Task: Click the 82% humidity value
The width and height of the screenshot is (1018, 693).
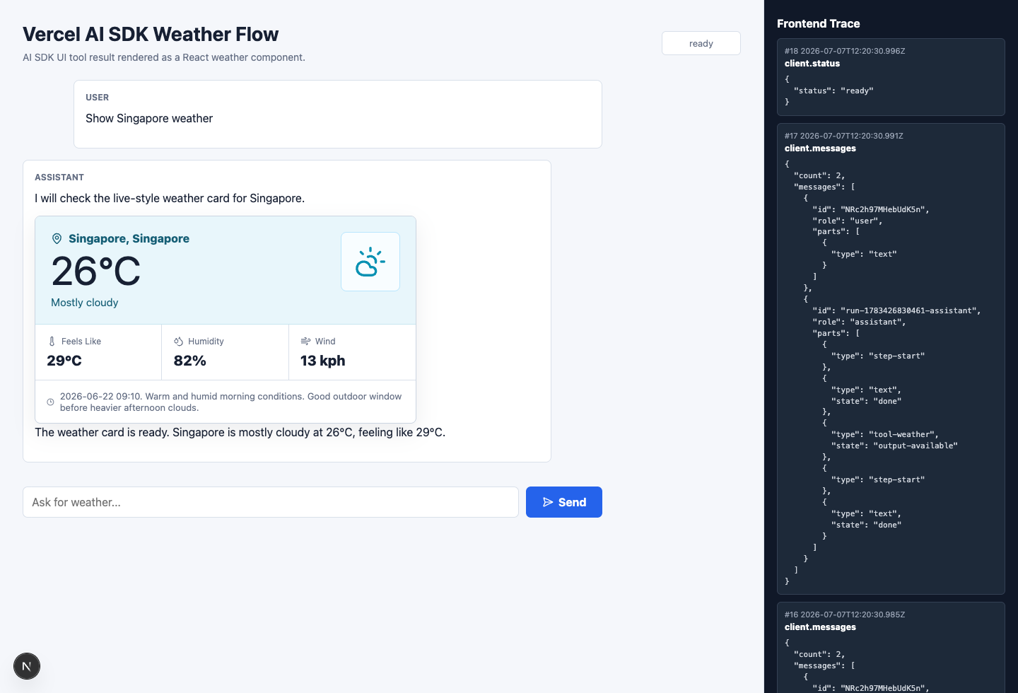Action: pyautogui.click(x=190, y=361)
